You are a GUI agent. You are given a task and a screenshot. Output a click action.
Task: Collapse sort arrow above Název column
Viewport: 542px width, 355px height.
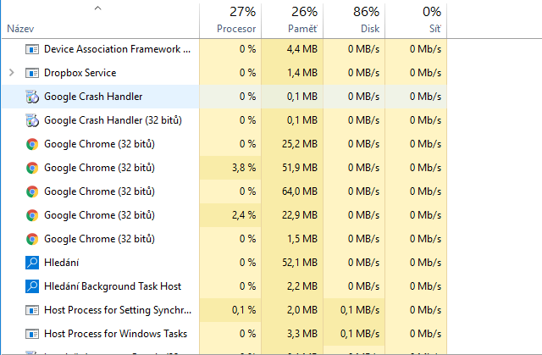coord(97,8)
